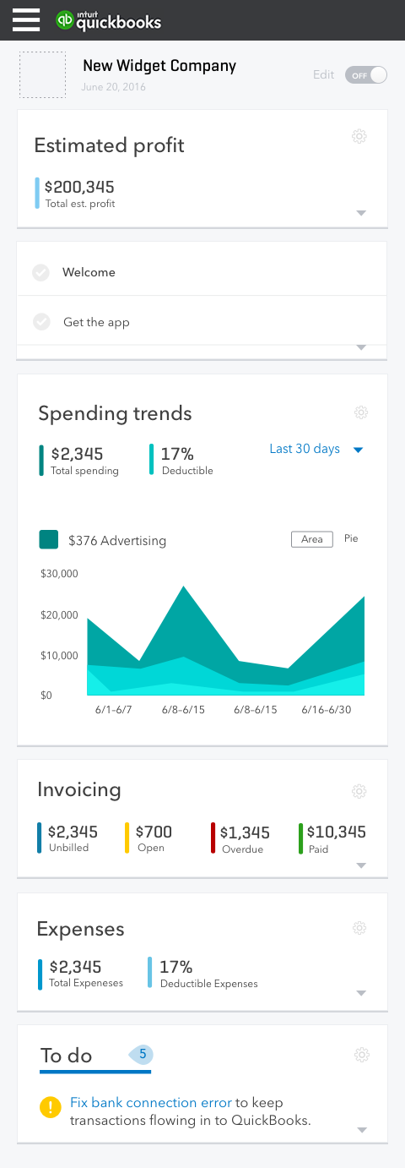
Task: Click the $10,345 Paid invoicing amount
Action: point(337,832)
